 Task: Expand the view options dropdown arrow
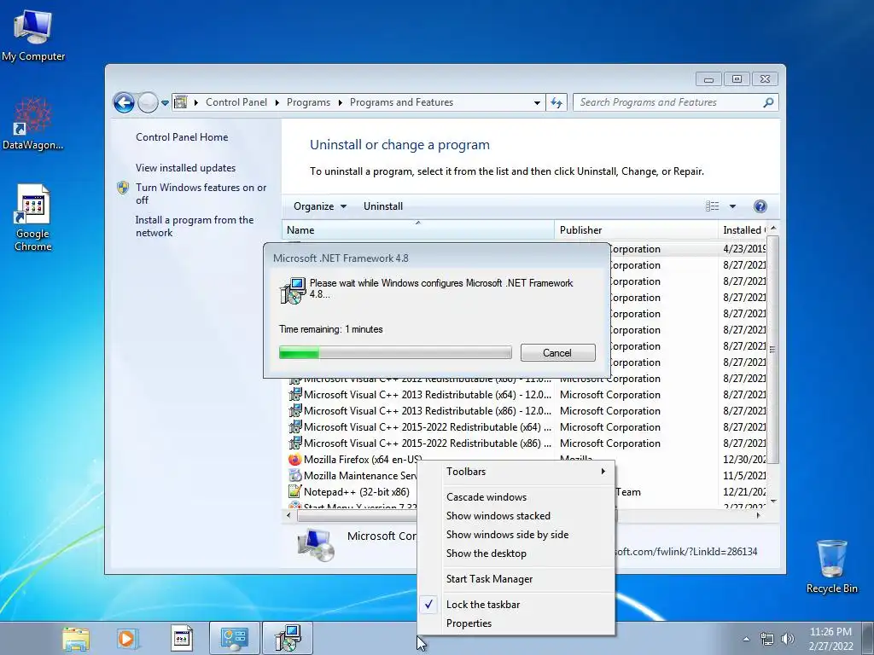(732, 206)
